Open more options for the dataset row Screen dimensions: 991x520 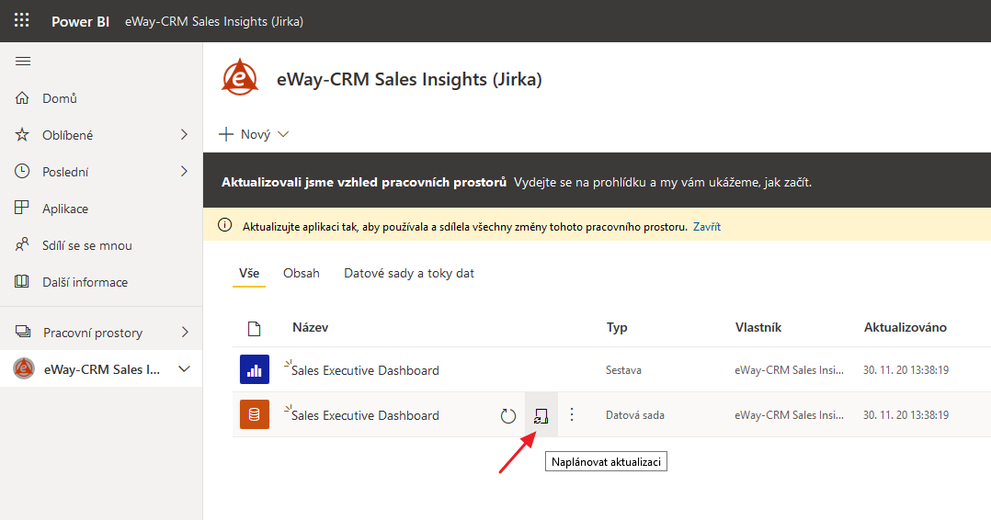(x=572, y=414)
